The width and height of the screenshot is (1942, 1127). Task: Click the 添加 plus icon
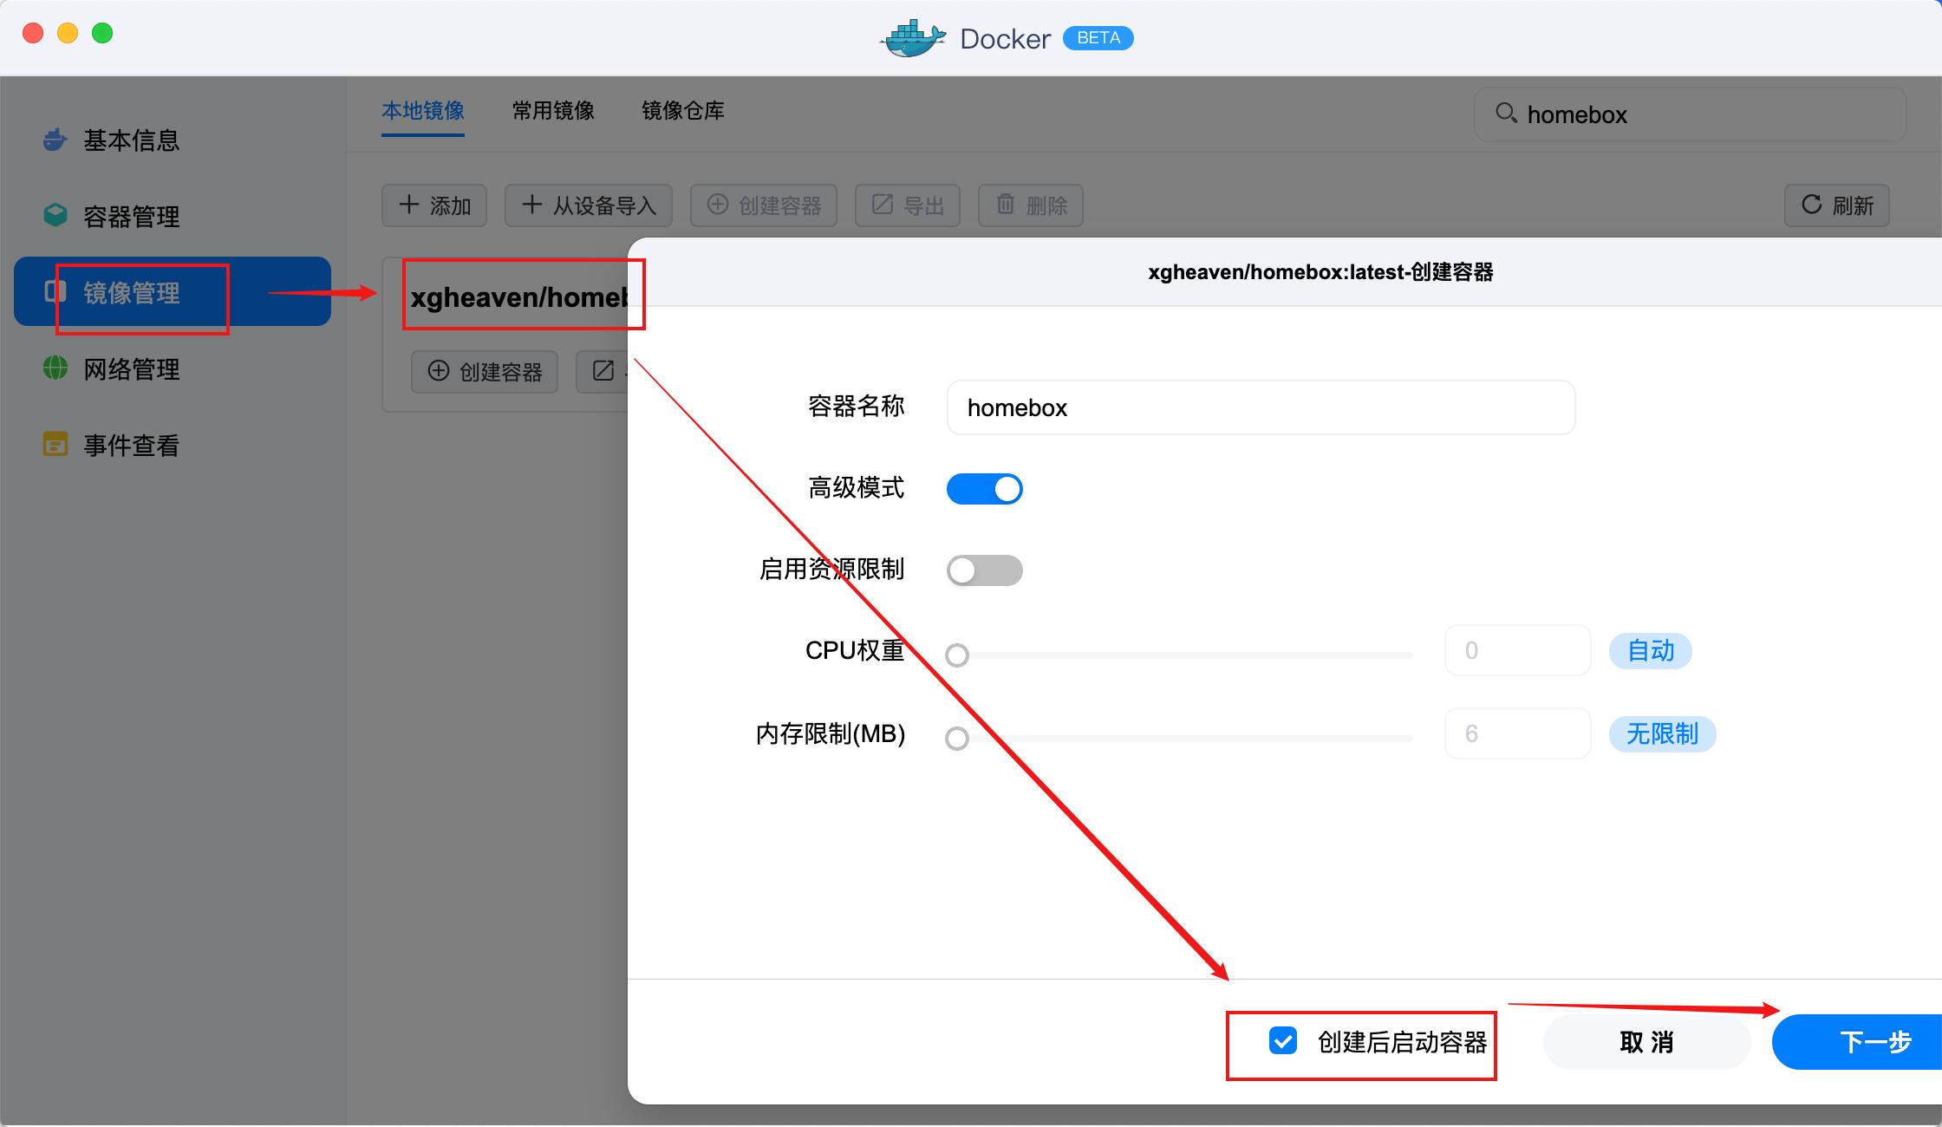[407, 205]
